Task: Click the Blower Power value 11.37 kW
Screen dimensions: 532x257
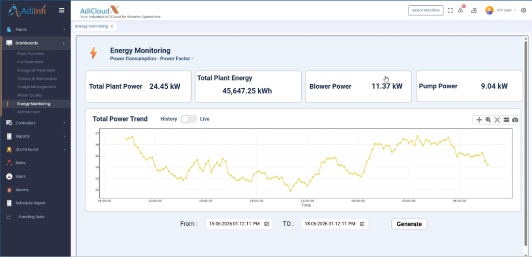Action: (387, 86)
